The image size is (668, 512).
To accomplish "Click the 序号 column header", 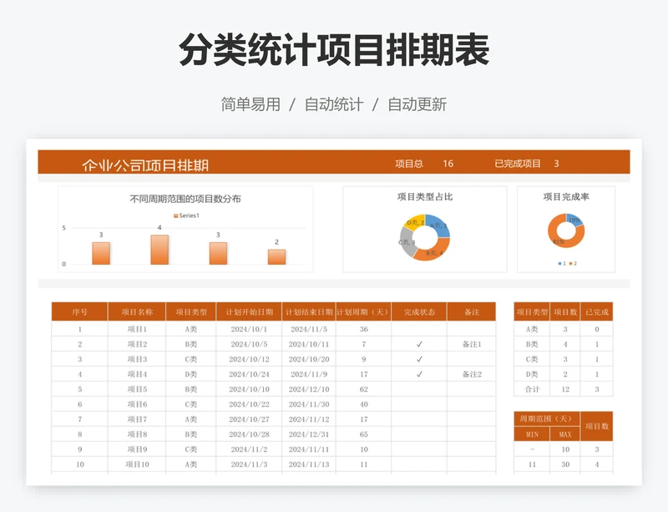I will (x=79, y=312).
